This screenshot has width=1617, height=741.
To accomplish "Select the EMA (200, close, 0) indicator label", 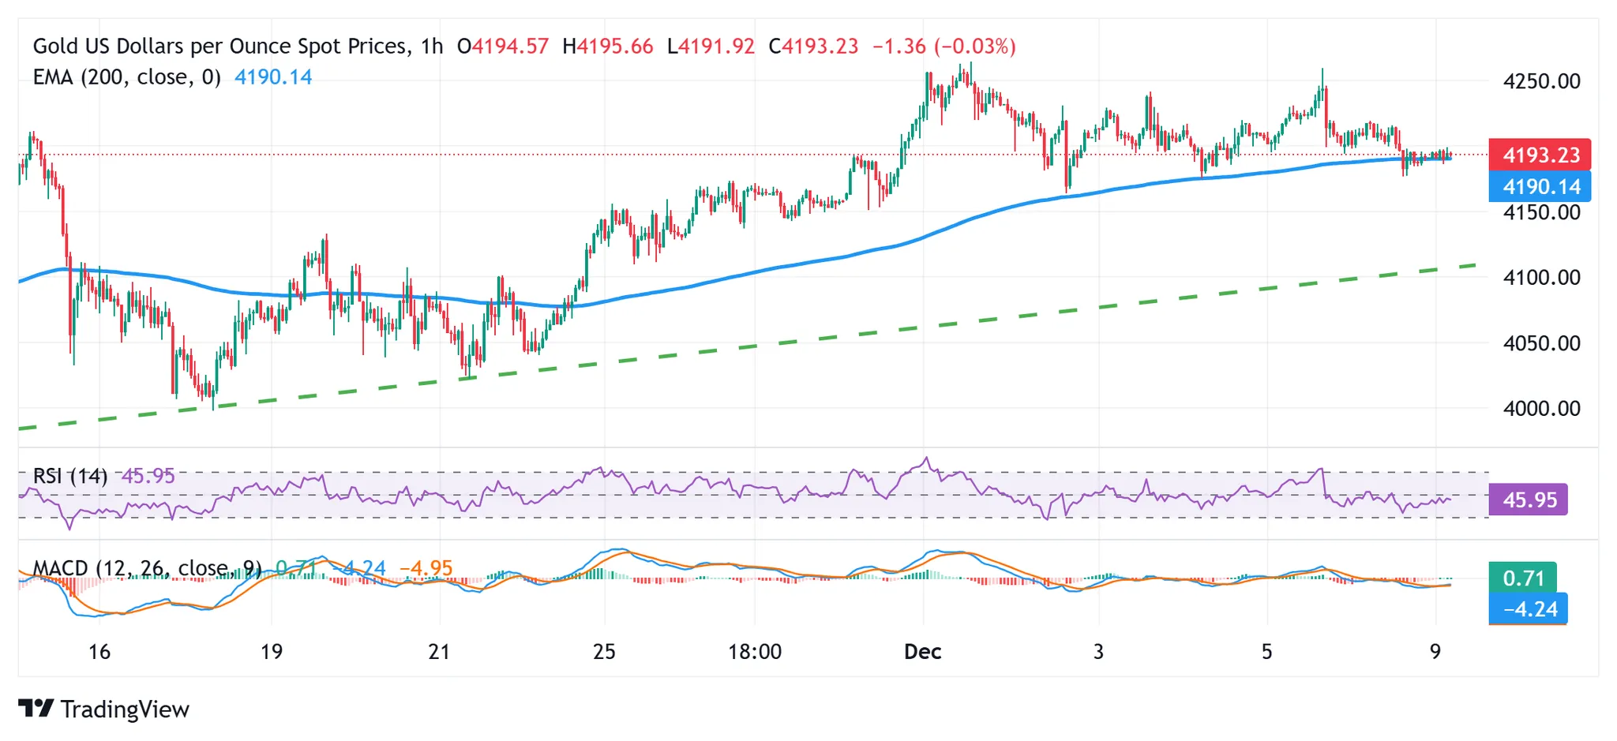I will 126,77.
